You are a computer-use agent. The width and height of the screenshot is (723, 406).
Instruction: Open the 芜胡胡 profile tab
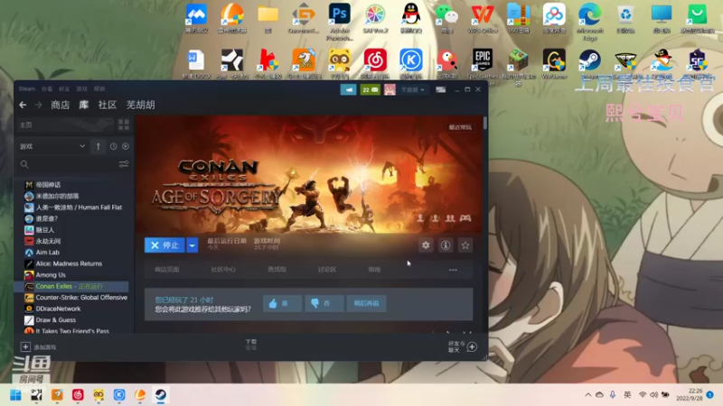point(141,105)
